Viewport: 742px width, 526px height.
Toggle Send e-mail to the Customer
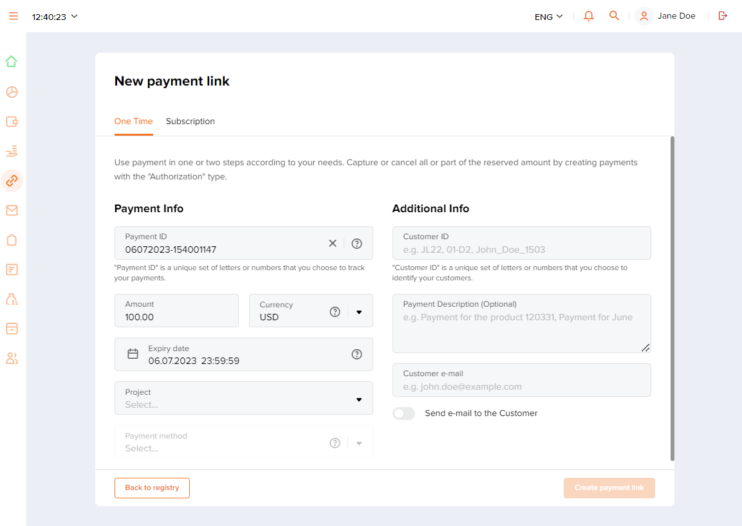point(403,413)
